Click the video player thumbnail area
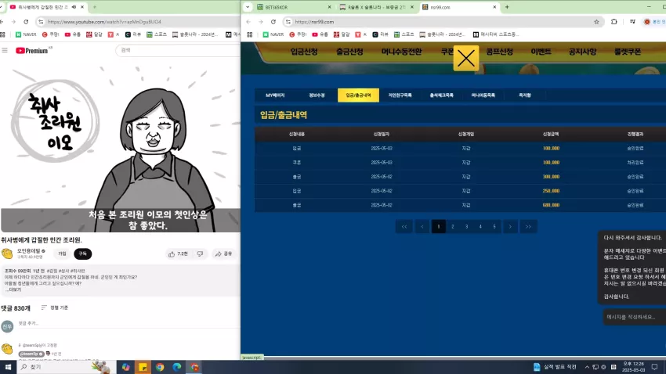 pos(120,149)
